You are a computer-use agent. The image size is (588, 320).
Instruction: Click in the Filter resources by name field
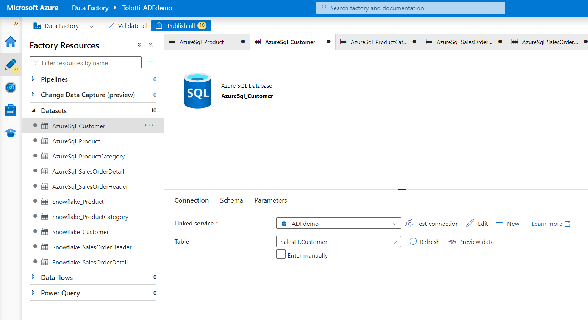tap(86, 63)
